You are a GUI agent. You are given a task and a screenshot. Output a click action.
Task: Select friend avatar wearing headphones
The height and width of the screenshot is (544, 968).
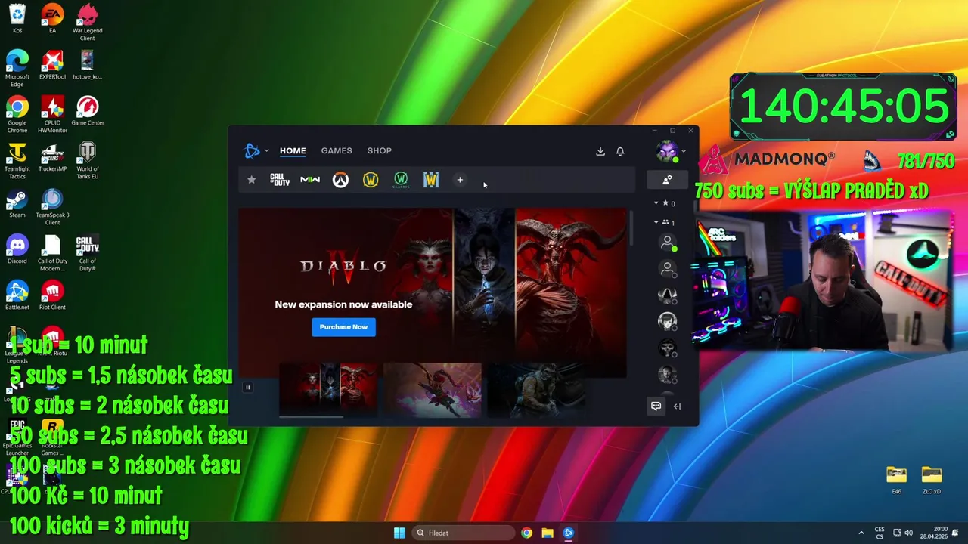click(x=667, y=322)
